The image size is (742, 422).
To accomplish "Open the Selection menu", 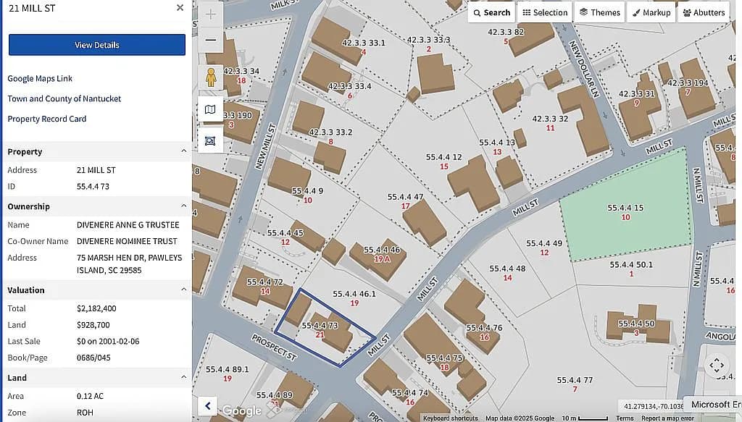I will [545, 13].
